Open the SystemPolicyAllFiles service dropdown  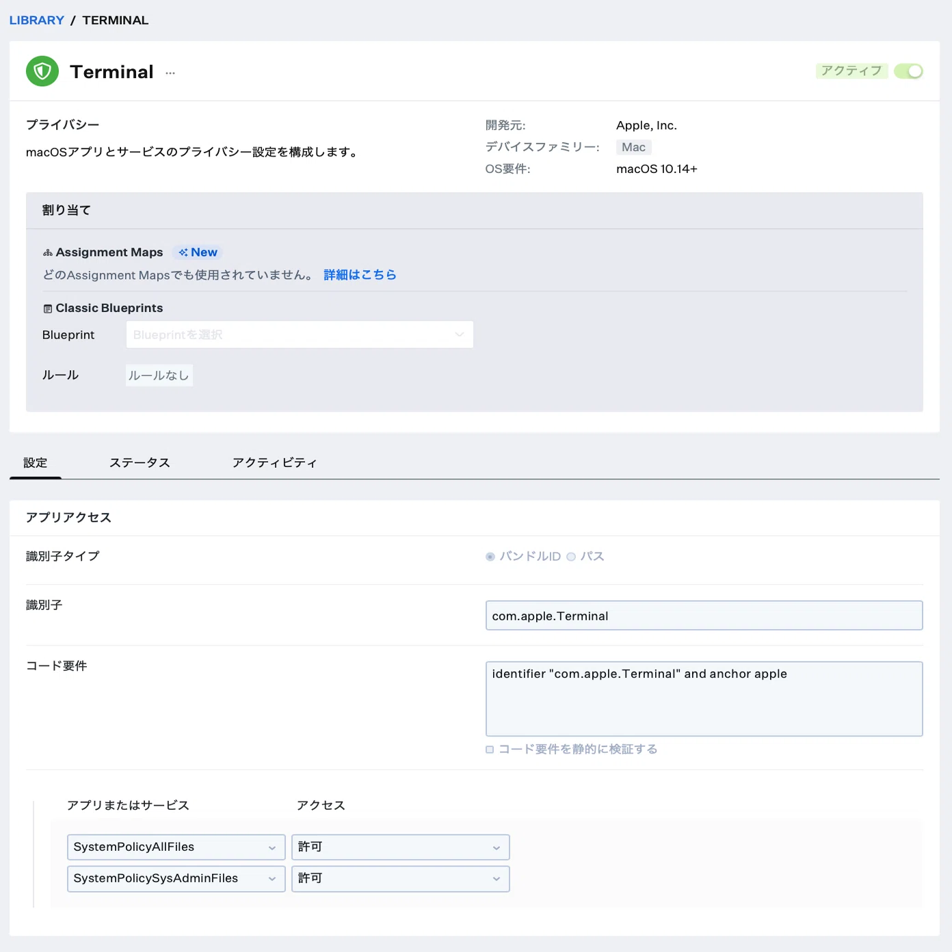pos(176,847)
